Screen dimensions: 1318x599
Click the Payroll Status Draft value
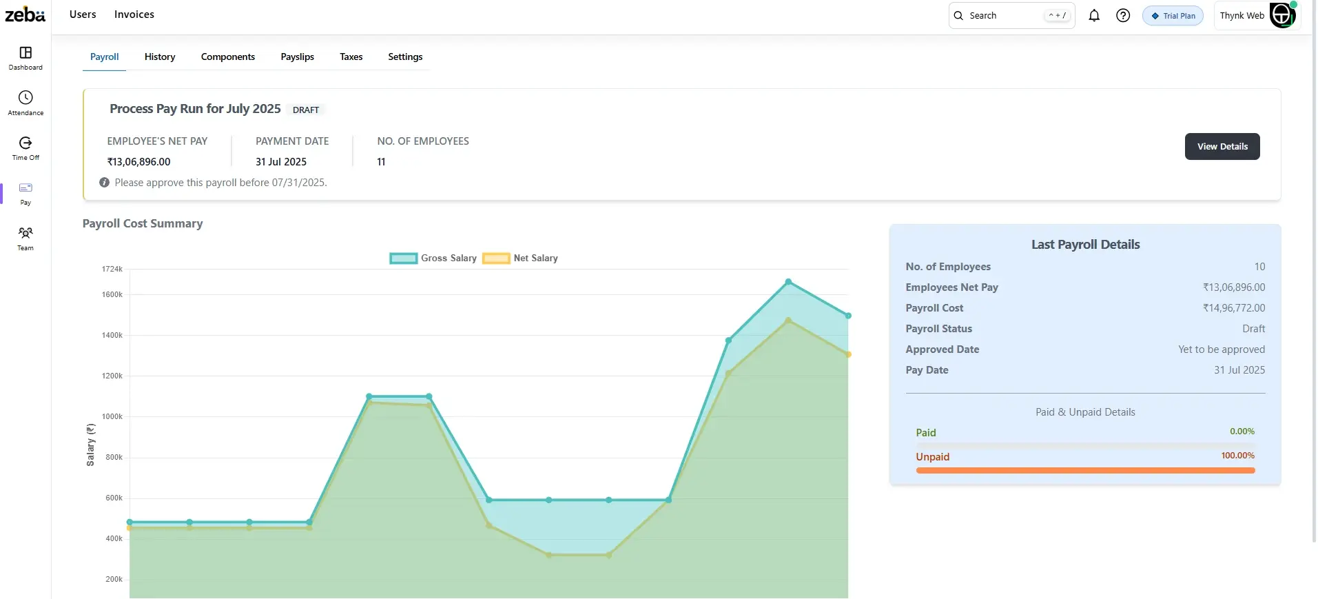click(1254, 329)
